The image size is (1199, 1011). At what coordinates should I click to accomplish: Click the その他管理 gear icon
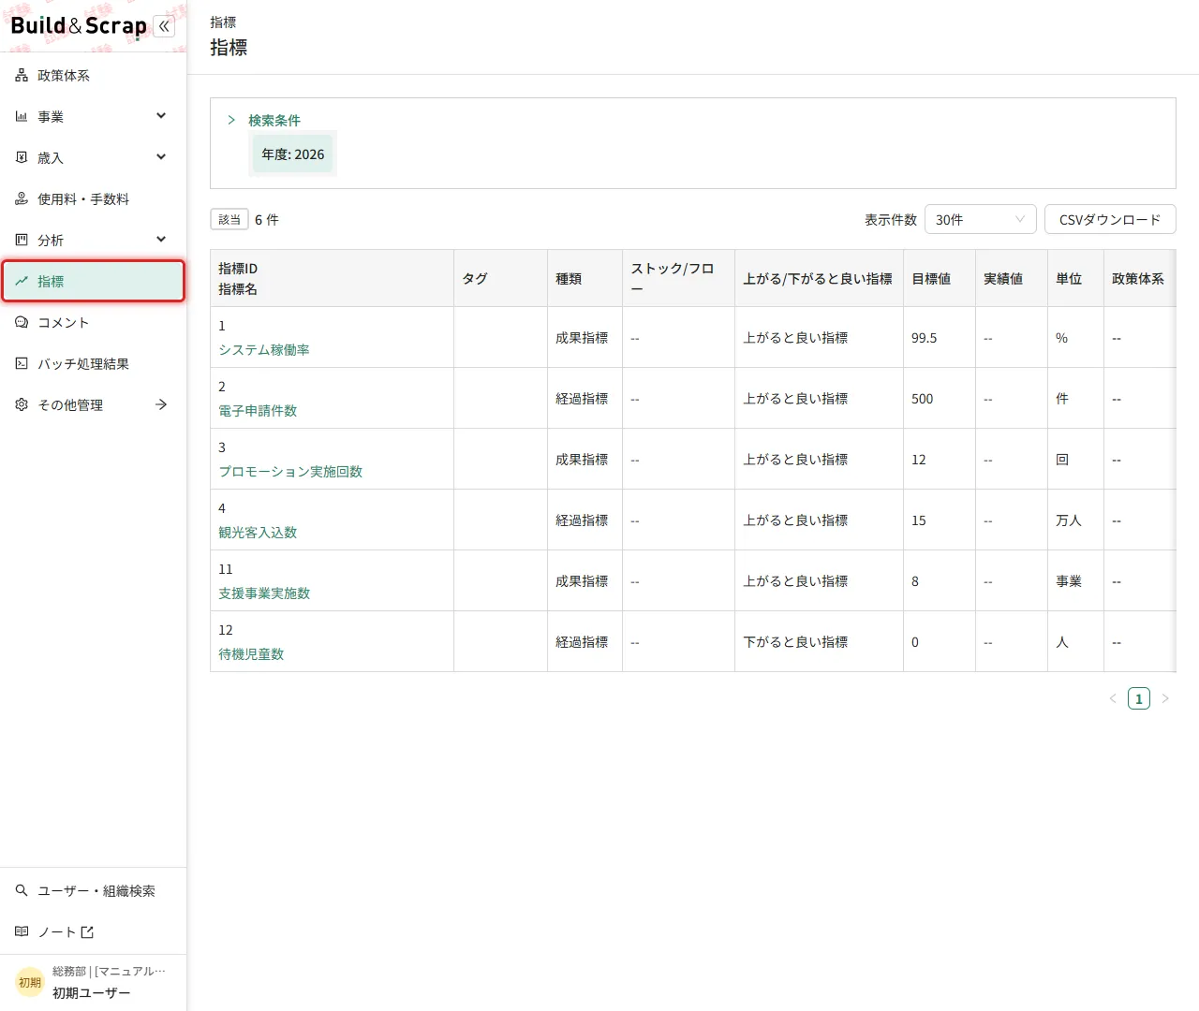click(x=22, y=405)
